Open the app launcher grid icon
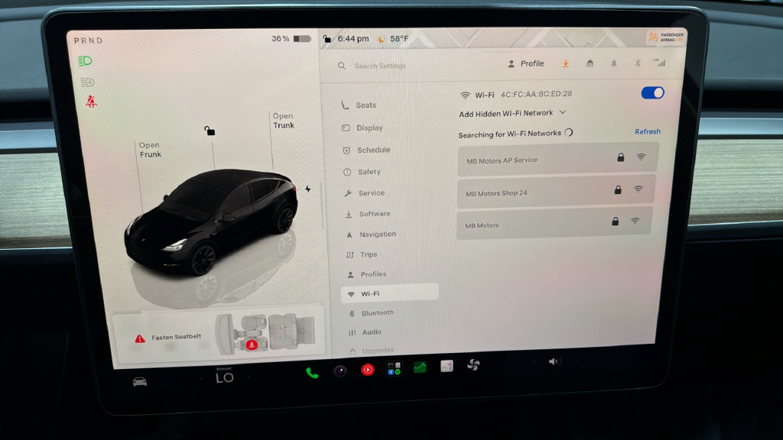Image resolution: width=783 pixels, height=440 pixels. coord(394,369)
